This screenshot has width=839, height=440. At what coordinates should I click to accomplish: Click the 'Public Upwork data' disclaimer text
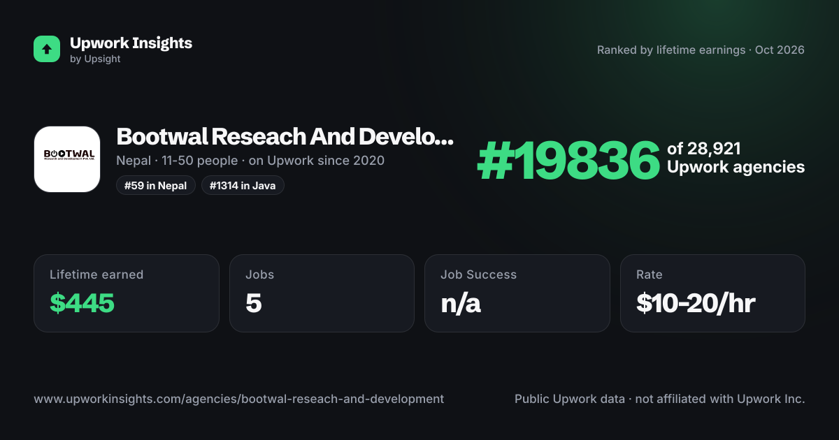(660, 399)
